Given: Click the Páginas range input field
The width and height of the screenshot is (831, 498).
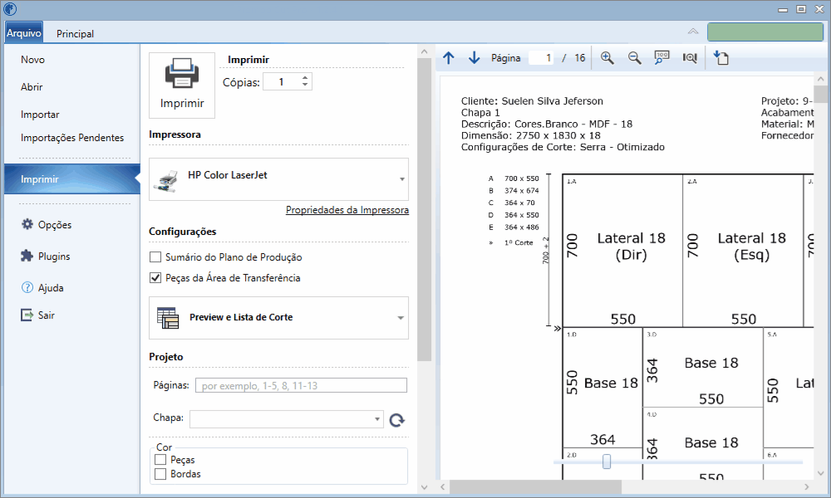Looking at the screenshot, I should [301, 385].
